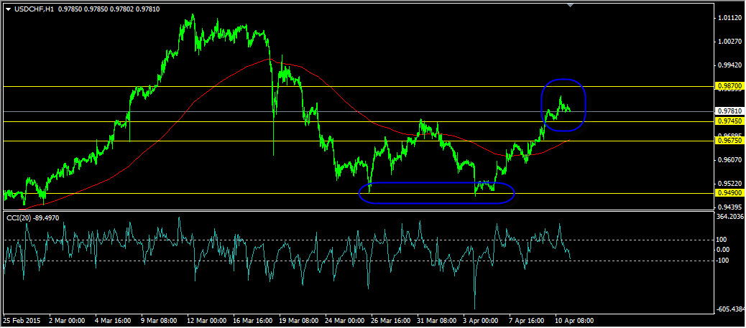746x328 pixels.
Task: Click the gray chart shift triangle marker
Action: tap(571, 5)
